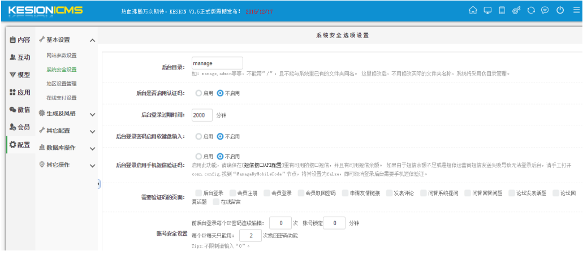Image resolution: width=583 pixels, height=255 pixels.
Task: Click the home icon in header
Action: click(x=473, y=11)
